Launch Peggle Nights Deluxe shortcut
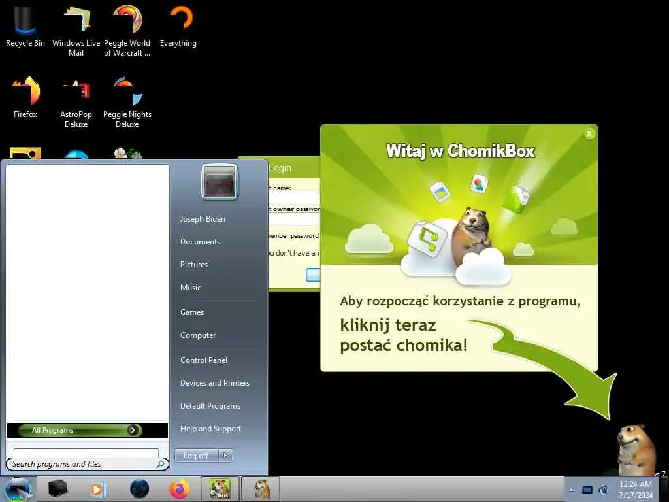The height and width of the screenshot is (502, 669). point(127,103)
